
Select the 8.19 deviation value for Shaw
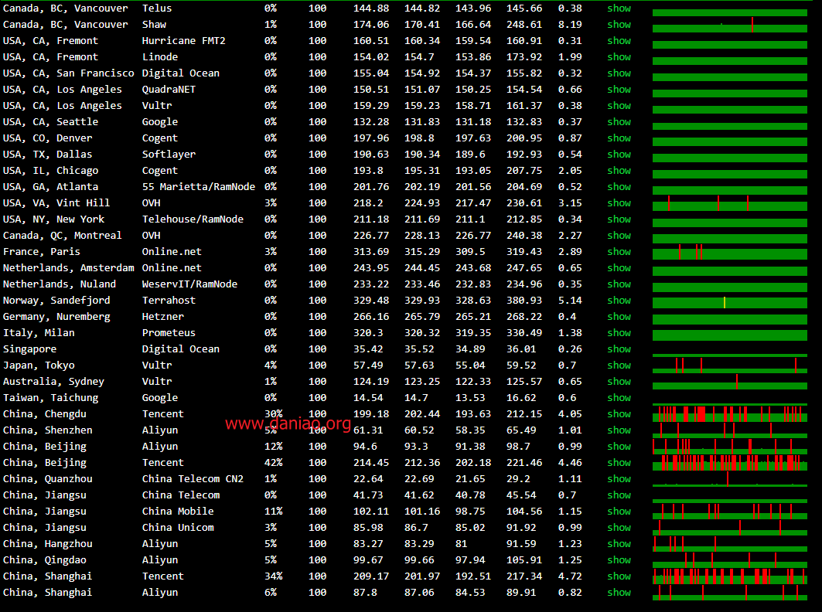tap(570, 25)
